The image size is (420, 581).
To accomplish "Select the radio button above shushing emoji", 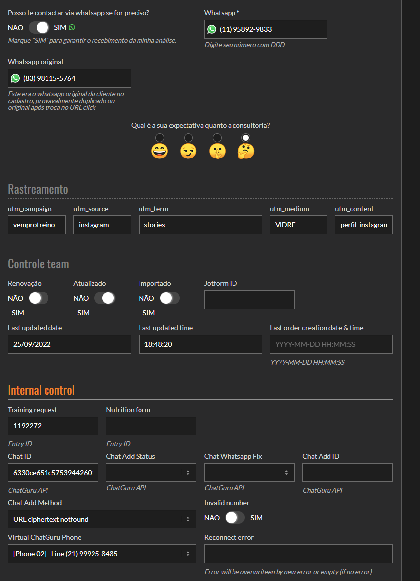I will click(x=217, y=138).
